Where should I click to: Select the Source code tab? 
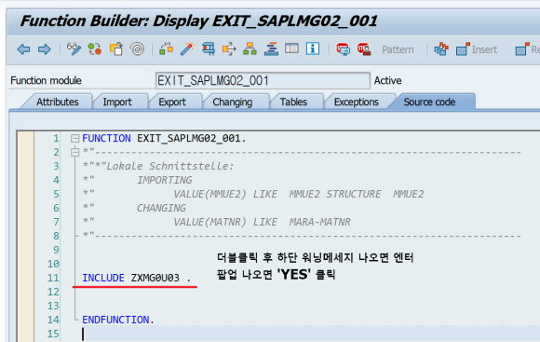(429, 103)
